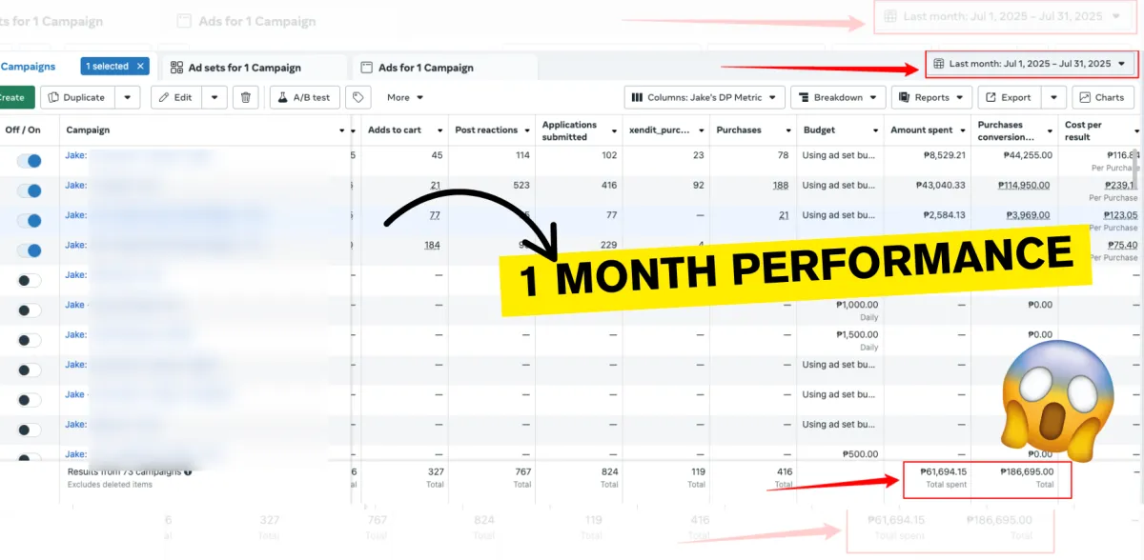Turn on the campaign with ₱1,500.00 daily budget
The image size is (1144, 560).
pyautogui.click(x=30, y=340)
